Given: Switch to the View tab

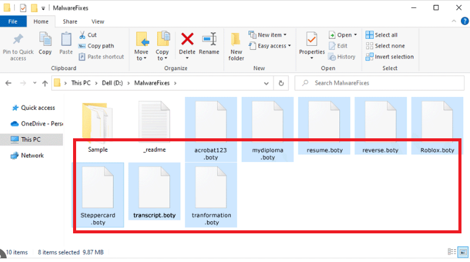Looking at the screenshot, I should point(98,21).
